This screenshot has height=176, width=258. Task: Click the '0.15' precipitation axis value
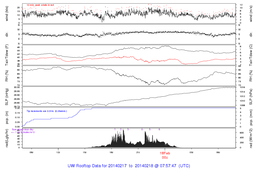pos(17,113)
